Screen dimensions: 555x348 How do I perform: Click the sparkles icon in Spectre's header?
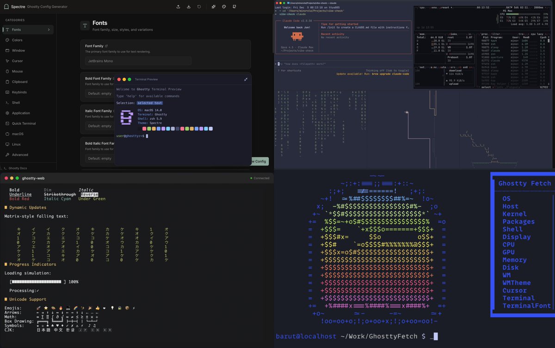pos(213,7)
